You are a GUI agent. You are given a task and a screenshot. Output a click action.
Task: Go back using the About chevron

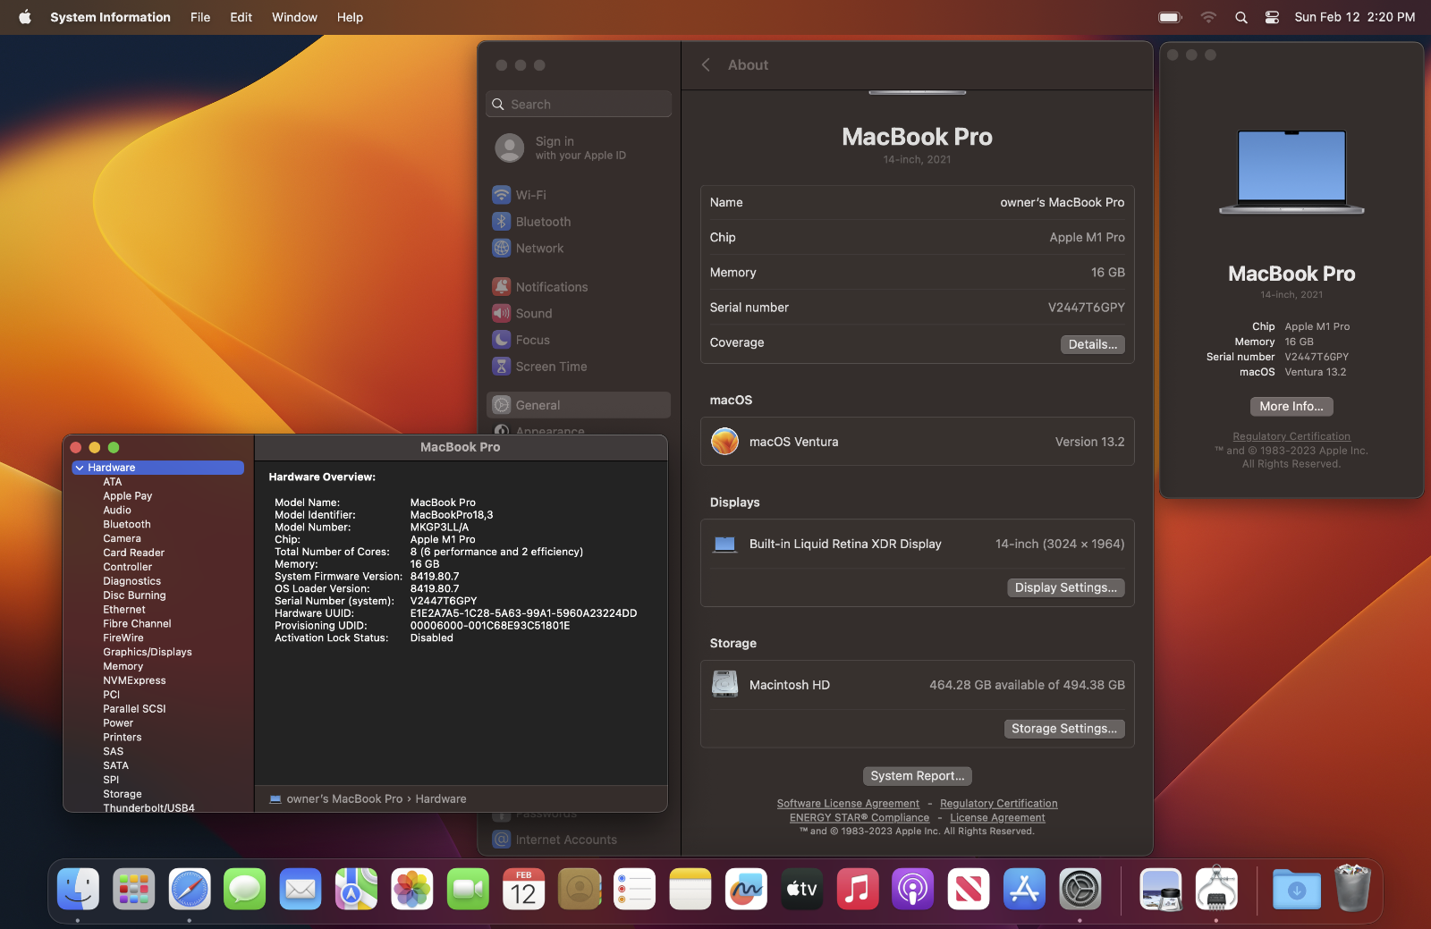[x=706, y=65]
